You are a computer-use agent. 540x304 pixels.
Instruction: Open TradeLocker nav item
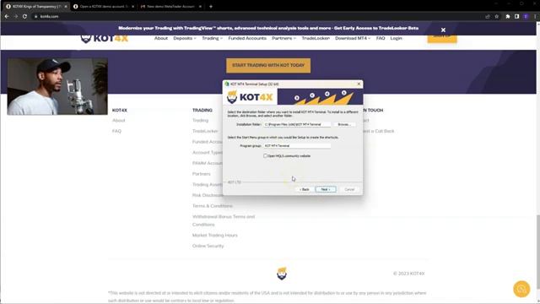pyautogui.click(x=316, y=38)
